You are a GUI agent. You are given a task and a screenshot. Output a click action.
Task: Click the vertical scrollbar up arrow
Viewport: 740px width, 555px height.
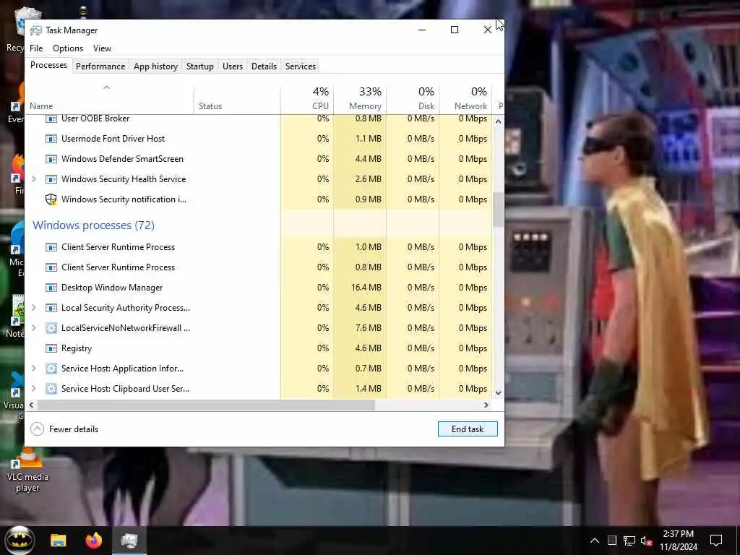point(499,121)
